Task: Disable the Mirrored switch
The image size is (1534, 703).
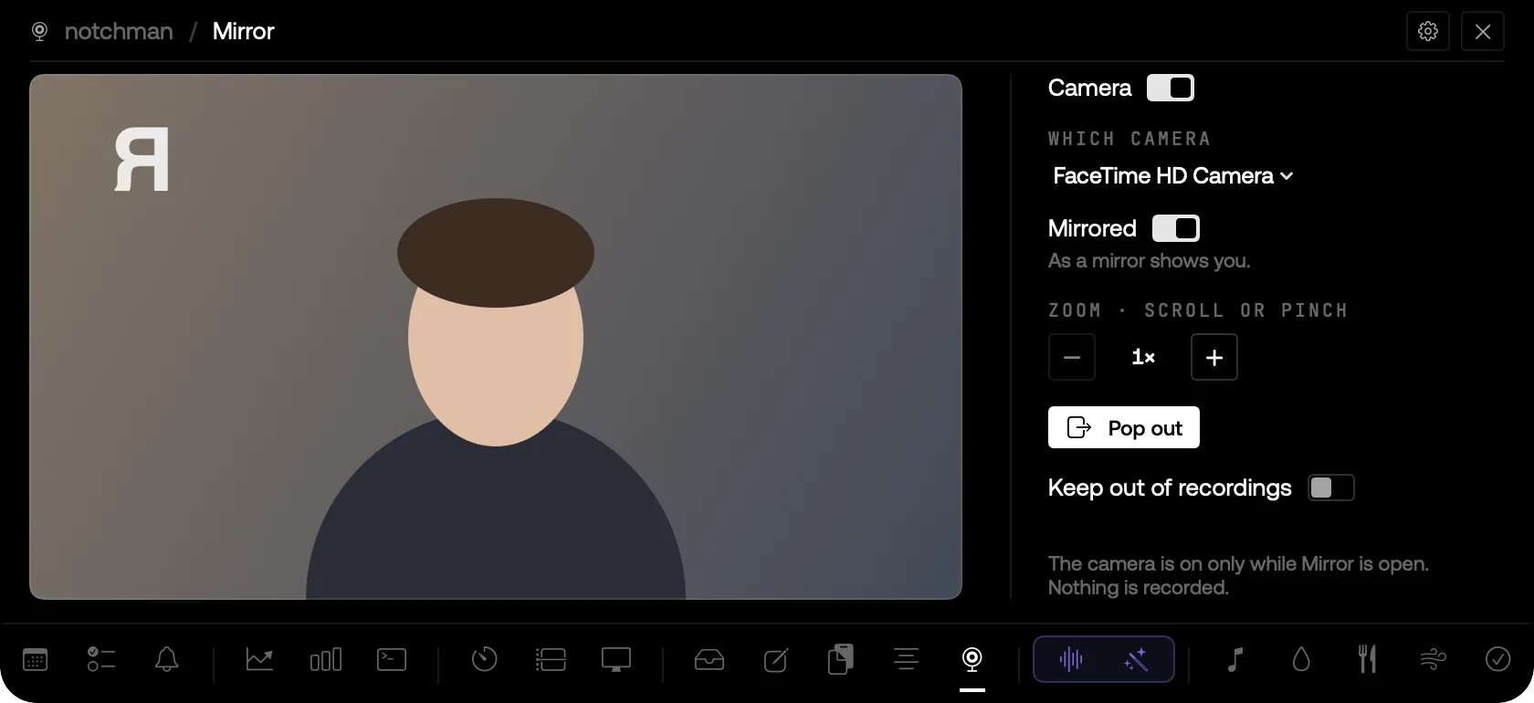Action: 1176,228
